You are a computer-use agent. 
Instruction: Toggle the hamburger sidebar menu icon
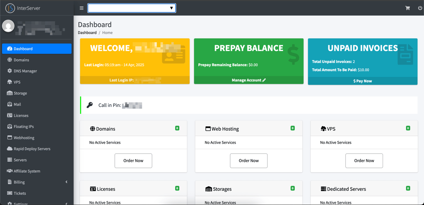(82, 8)
